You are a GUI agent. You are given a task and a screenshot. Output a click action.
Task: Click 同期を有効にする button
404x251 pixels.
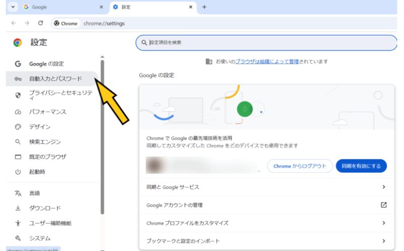coord(361,166)
